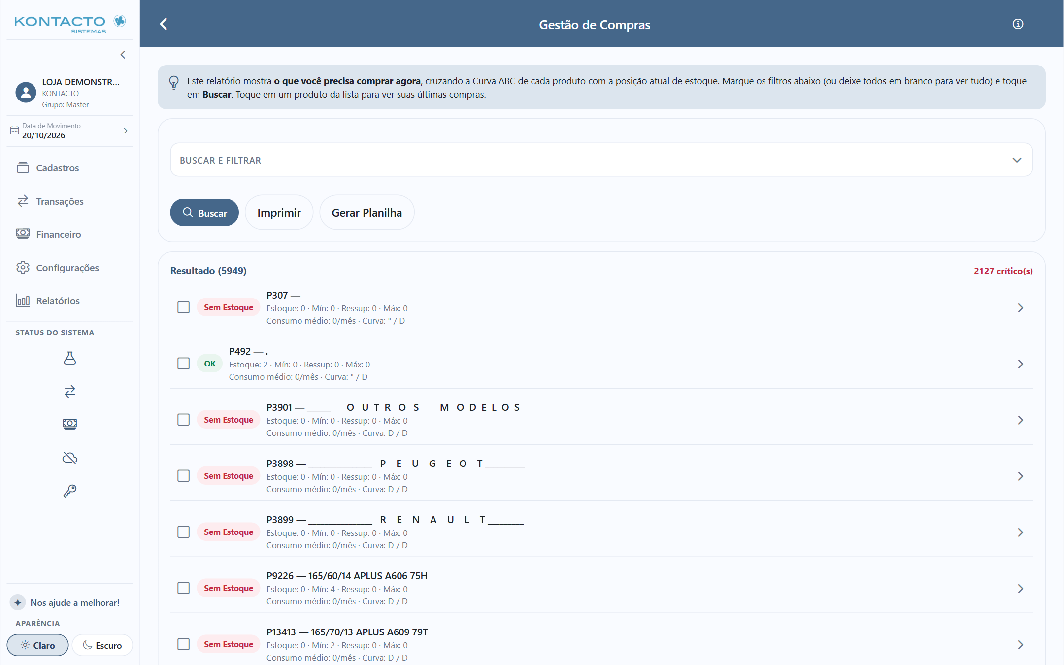The image size is (1064, 665).
Task: Open the Configurações menu
Action: click(69, 267)
